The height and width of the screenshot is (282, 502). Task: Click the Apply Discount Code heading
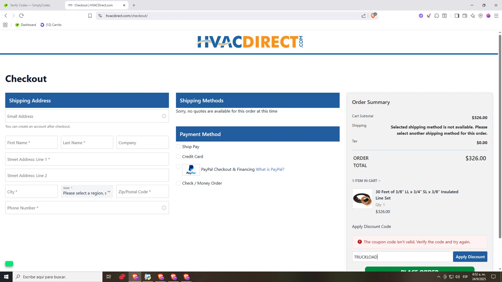[371, 227]
